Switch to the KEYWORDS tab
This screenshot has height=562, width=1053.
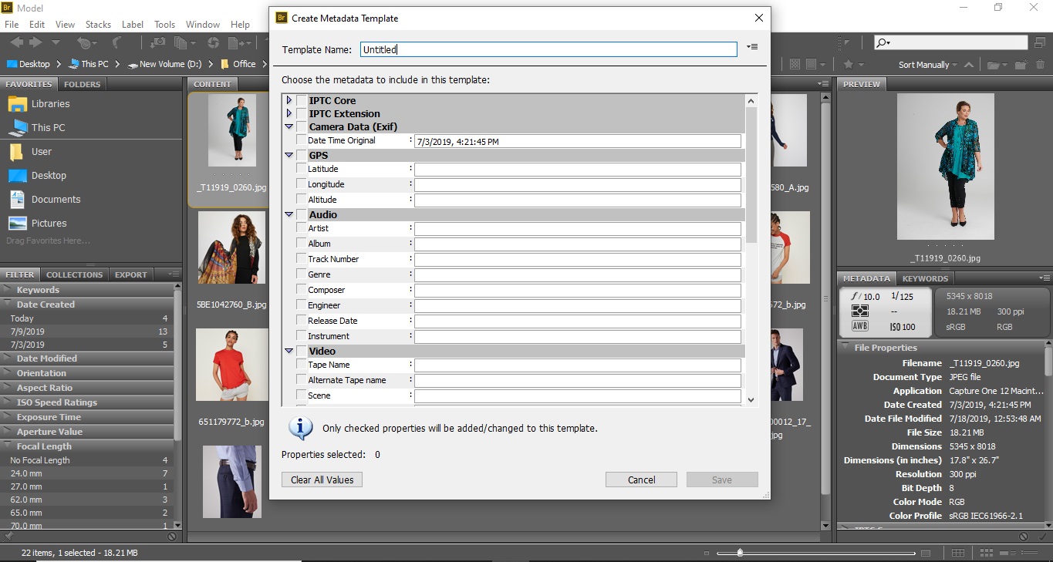(x=925, y=278)
